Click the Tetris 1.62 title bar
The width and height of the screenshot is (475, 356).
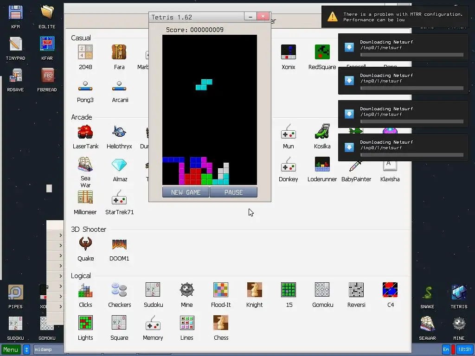(x=196, y=17)
